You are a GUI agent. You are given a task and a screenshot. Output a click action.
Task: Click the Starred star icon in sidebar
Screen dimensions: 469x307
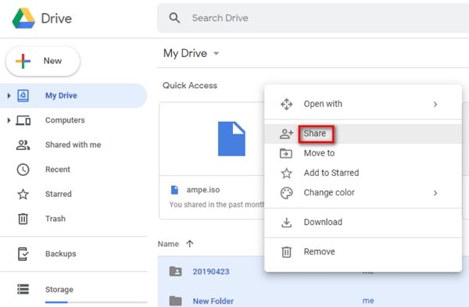point(23,194)
